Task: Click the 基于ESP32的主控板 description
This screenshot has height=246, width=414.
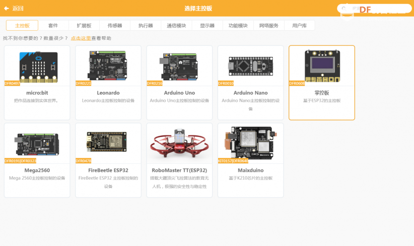Action: [x=322, y=101]
